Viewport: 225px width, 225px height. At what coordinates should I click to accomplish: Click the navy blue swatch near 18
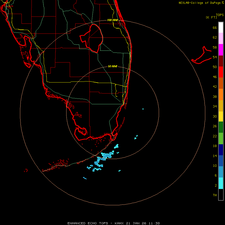pos(221,150)
